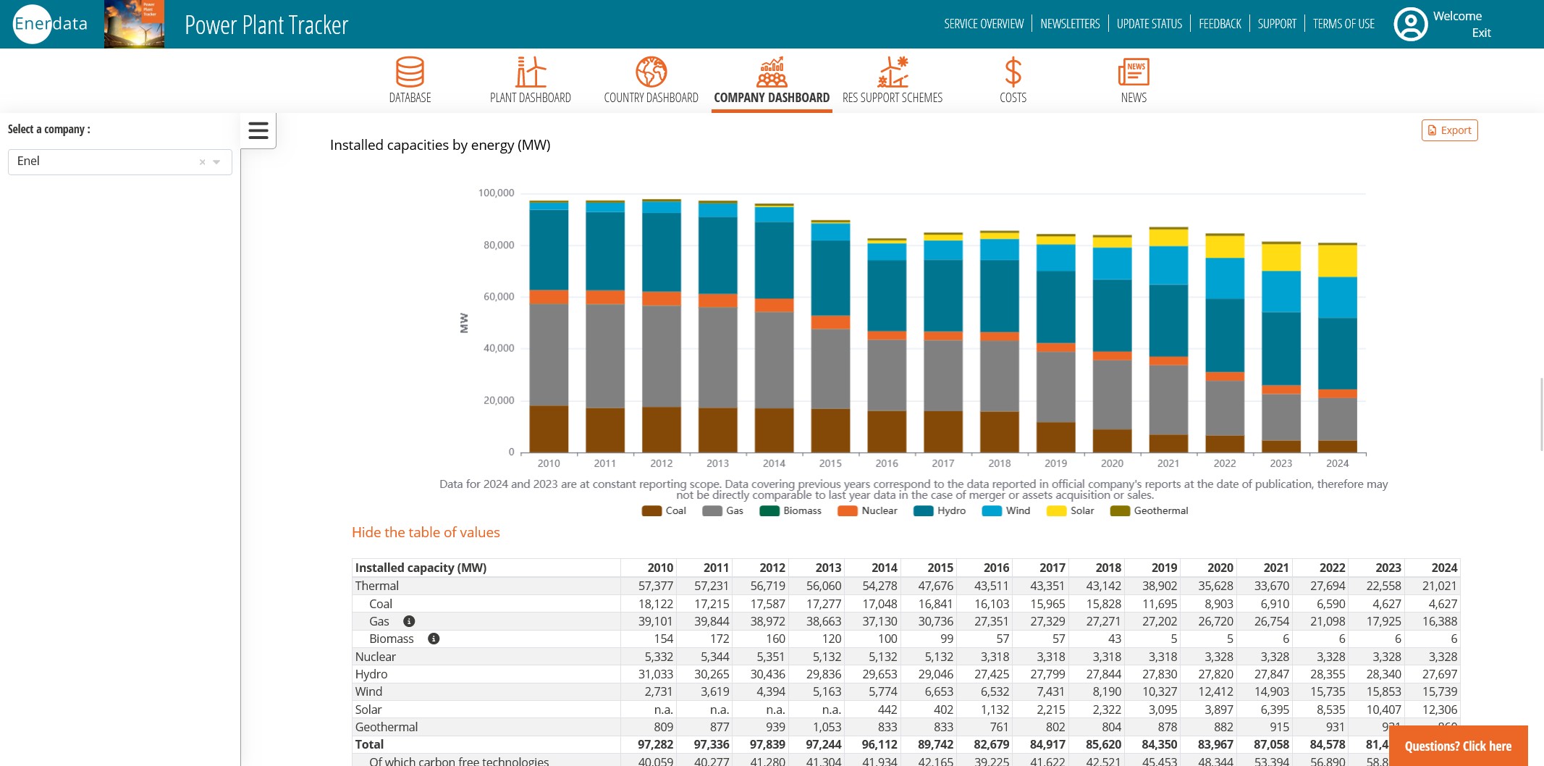1544x766 pixels.
Task: Toggle the Coal series in legend
Action: 664,511
